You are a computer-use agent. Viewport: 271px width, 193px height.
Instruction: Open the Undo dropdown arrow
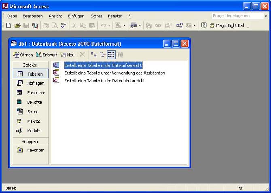coord(109,25)
